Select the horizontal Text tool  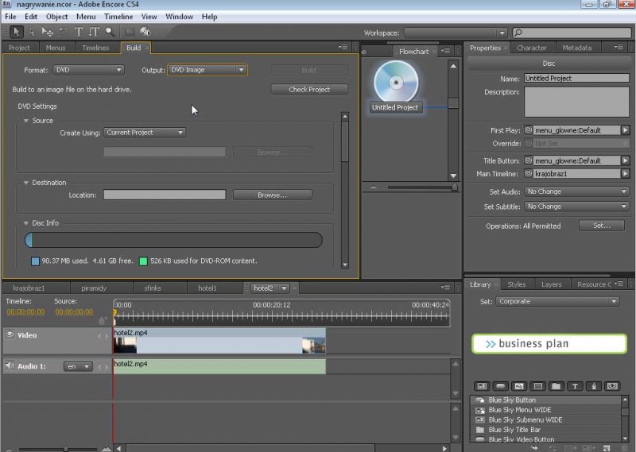(79, 32)
